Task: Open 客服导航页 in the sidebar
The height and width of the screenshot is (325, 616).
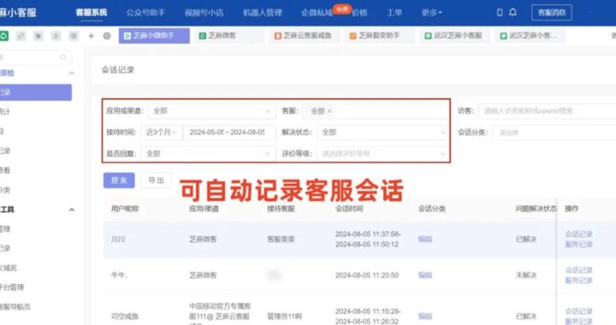Action: pyautogui.click(x=15, y=307)
